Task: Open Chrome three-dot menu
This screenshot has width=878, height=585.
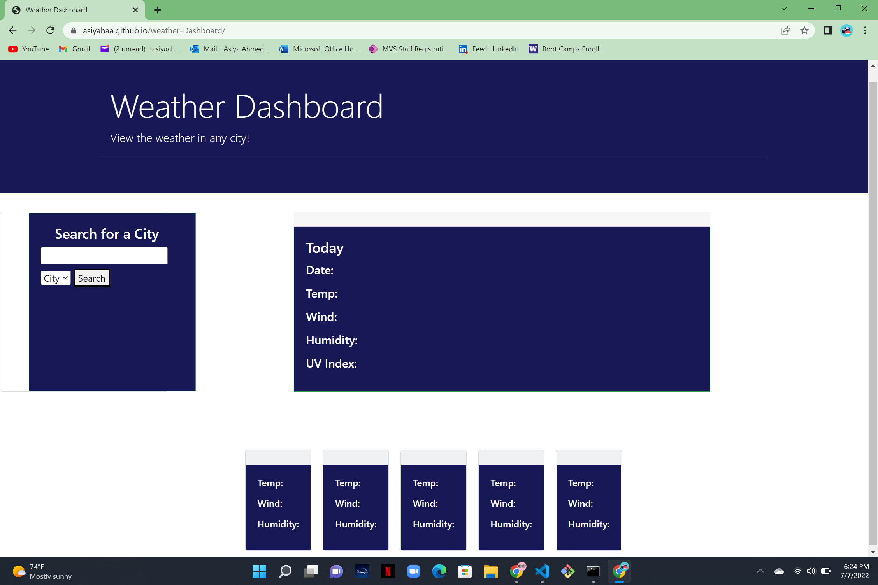Action: (865, 30)
